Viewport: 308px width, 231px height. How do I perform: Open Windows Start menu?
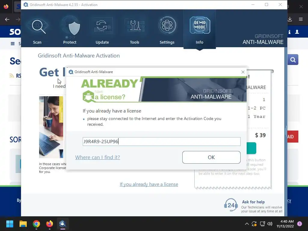point(10,224)
